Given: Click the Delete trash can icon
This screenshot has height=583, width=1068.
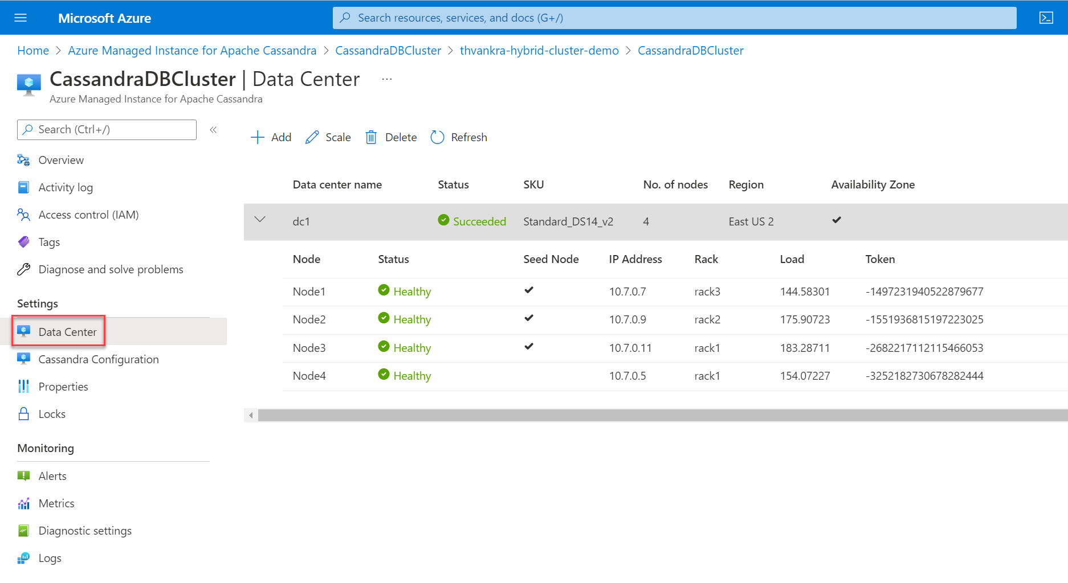Looking at the screenshot, I should [x=371, y=137].
